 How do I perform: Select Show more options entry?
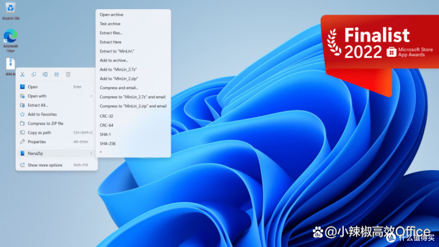(57, 165)
